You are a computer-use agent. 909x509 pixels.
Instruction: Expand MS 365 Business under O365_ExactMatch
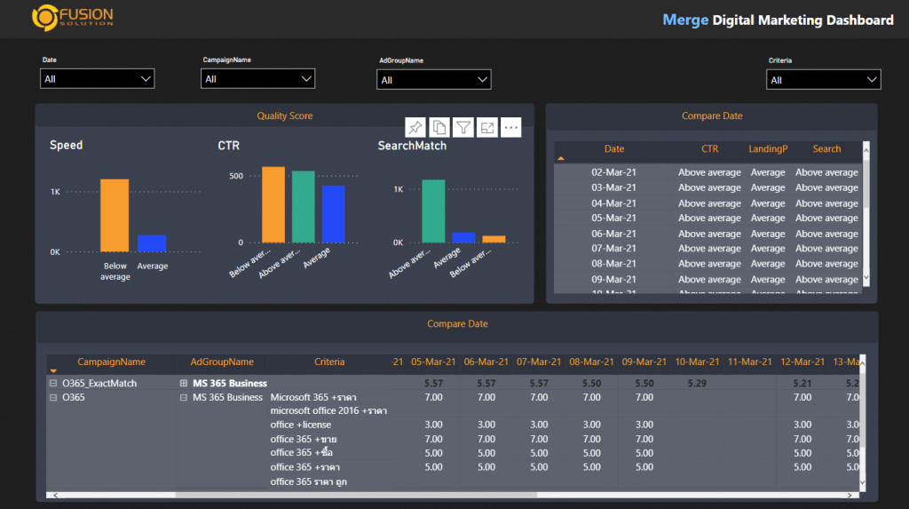(183, 383)
